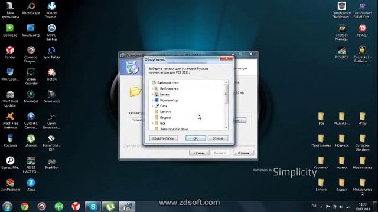Expand the Компьютер tree node
Viewport: 378px width, 212px height.
(152, 100)
